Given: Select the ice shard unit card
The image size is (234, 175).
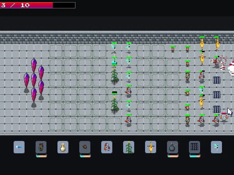Looking at the screenshot, I should tap(19, 147).
